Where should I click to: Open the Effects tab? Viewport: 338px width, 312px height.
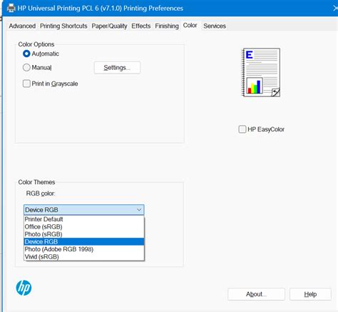click(141, 26)
